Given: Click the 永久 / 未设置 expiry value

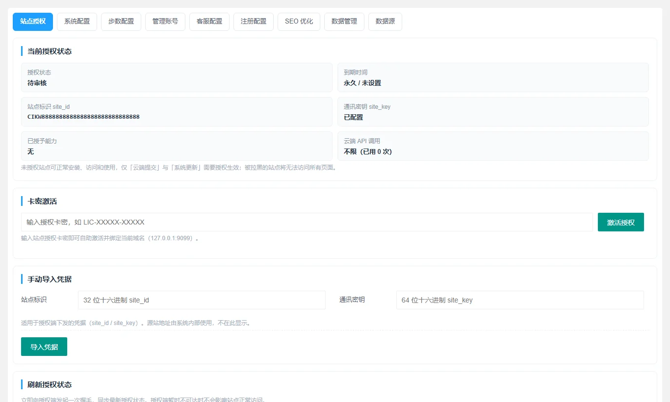Looking at the screenshot, I should [x=362, y=83].
